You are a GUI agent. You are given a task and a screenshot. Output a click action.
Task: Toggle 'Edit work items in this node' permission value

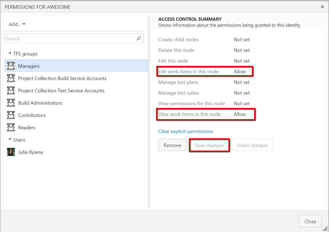240,72
